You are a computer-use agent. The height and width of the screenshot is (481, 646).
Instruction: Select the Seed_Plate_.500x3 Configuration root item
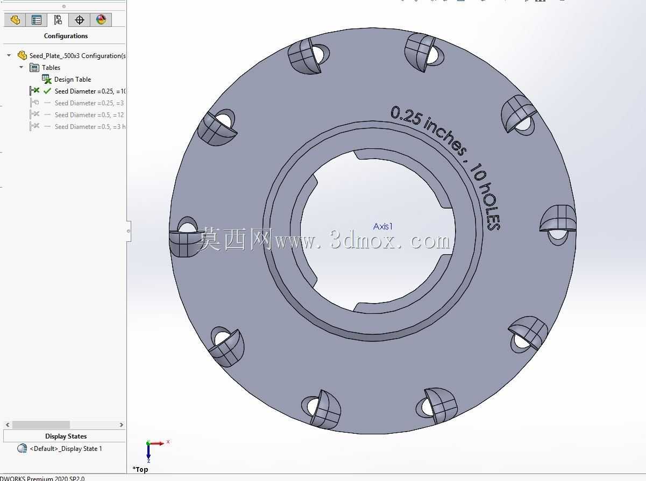tap(77, 55)
